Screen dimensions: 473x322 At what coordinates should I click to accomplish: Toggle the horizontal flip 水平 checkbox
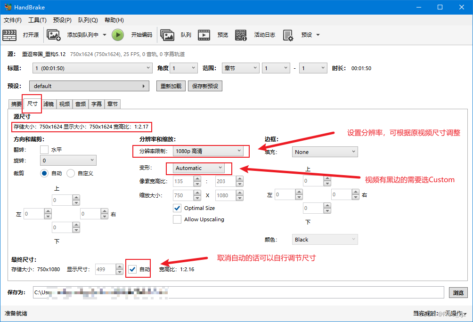click(x=44, y=150)
